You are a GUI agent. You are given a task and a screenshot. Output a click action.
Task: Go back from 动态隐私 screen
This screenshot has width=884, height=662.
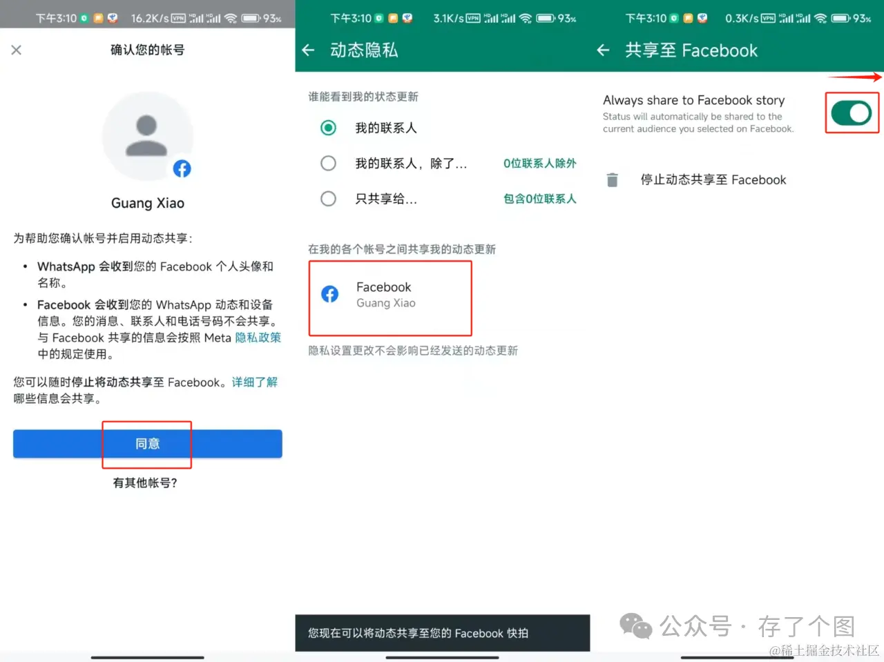[309, 50]
